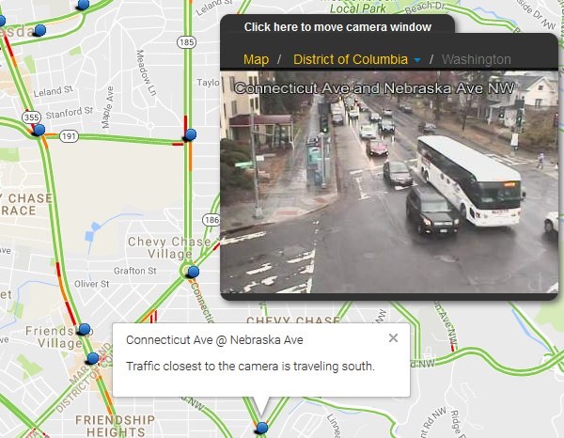Go to the Map breadcrumb link
564x438 pixels.
coord(256,59)
